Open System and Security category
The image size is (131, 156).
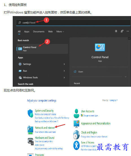44,111
